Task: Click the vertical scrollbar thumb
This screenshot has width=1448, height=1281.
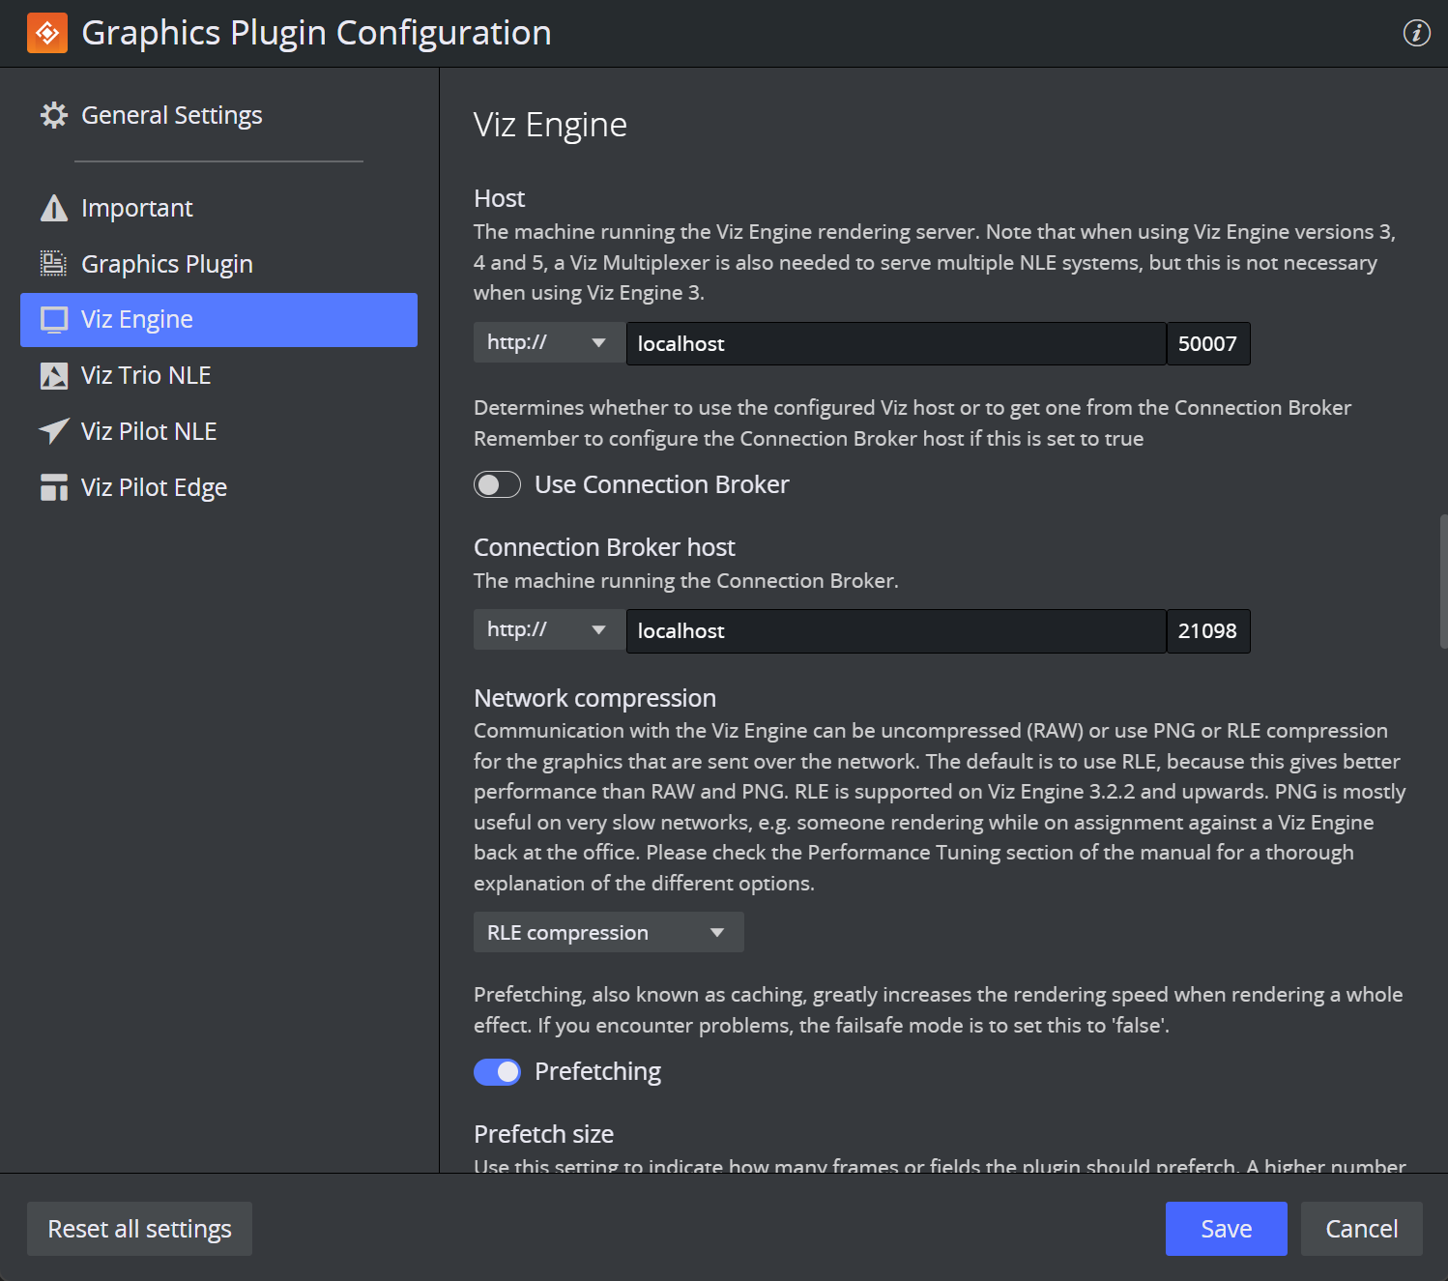Action: pyautogui.click(x=1443, y=581)
